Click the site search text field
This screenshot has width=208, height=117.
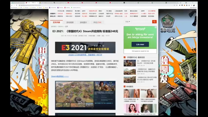[x=142, y=22]
